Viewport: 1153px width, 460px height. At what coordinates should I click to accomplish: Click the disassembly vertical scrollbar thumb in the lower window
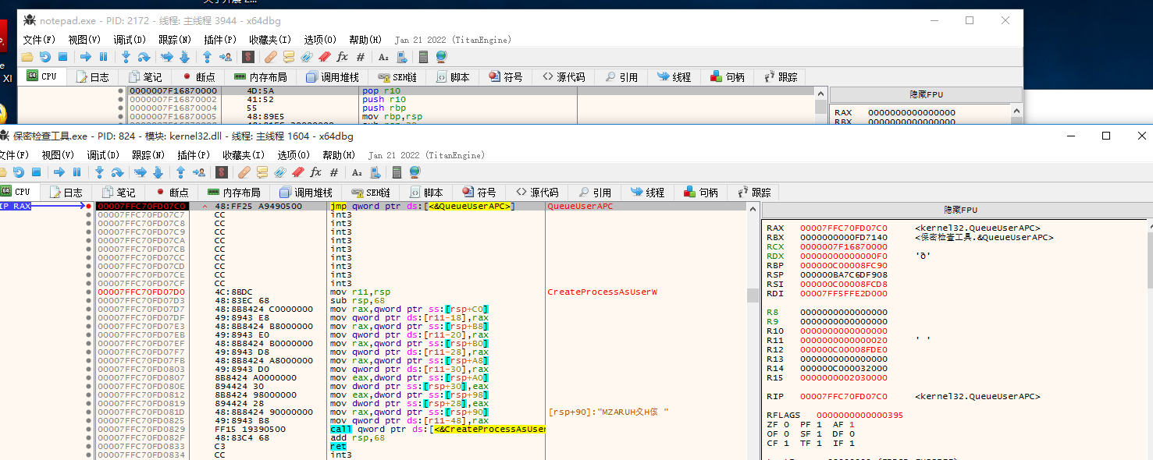(x=753, y=295)
